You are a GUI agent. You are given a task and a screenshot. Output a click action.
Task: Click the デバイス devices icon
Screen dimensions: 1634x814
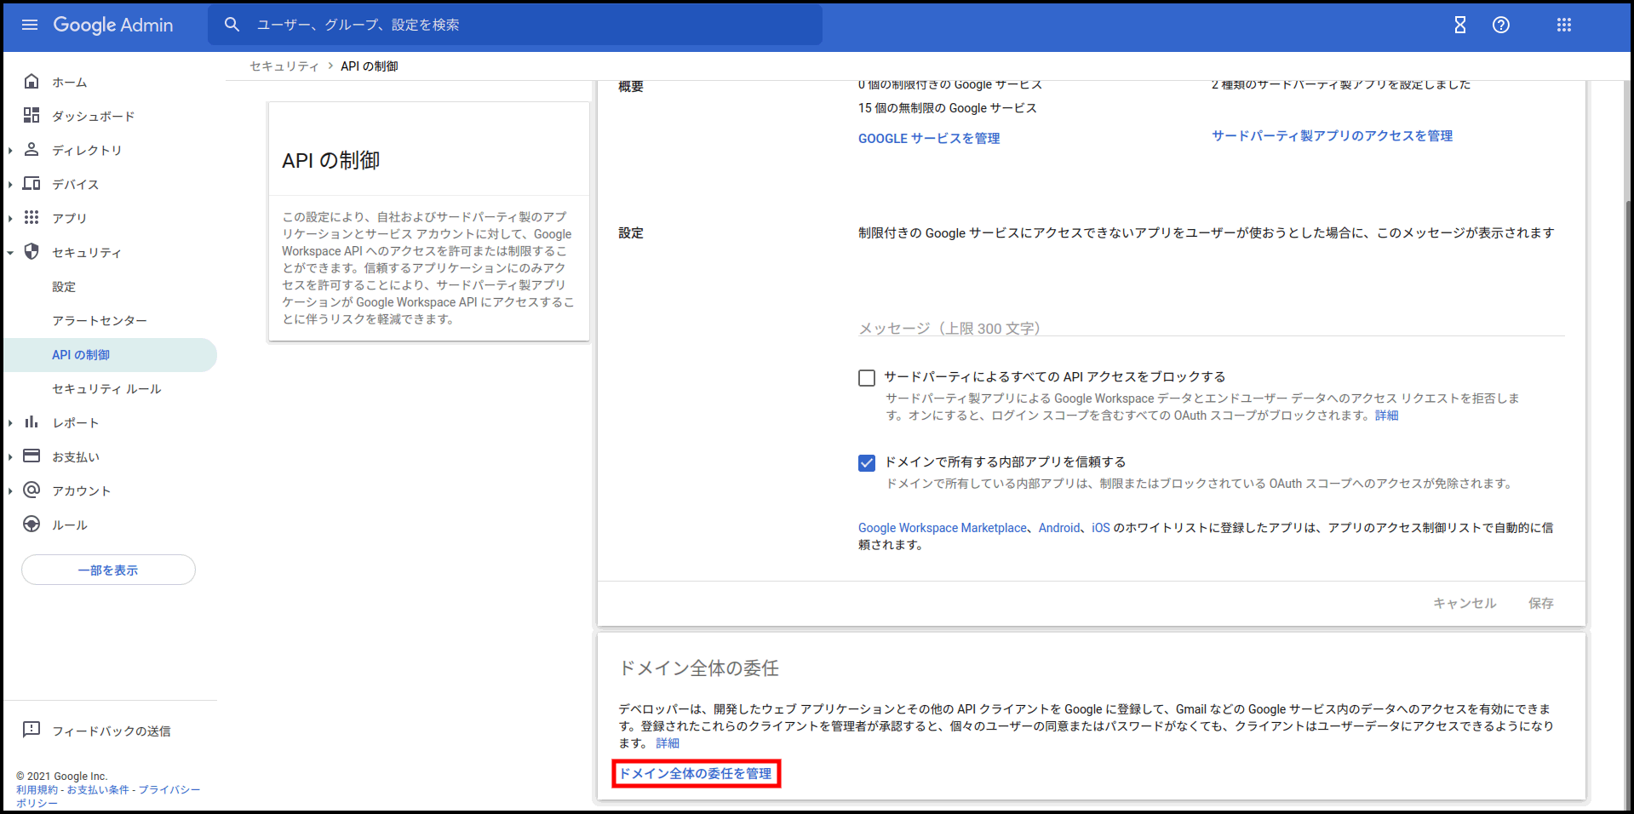point(32,183)
